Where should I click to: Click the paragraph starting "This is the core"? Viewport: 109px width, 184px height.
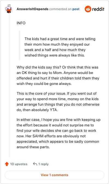point(58,102)
